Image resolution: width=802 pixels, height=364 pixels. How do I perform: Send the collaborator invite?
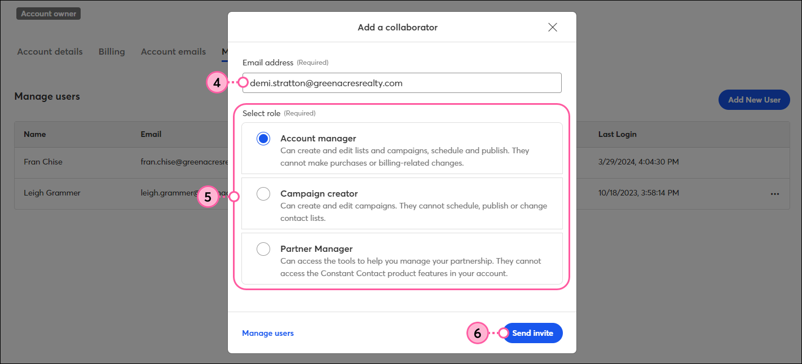pyautogui.click(x=532, y=333)
